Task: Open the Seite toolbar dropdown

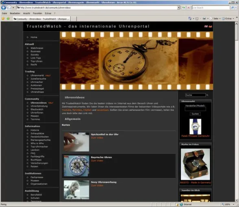Action: 215,19
